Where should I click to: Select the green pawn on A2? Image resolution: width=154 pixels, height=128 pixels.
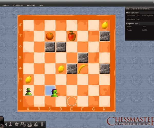28,91
